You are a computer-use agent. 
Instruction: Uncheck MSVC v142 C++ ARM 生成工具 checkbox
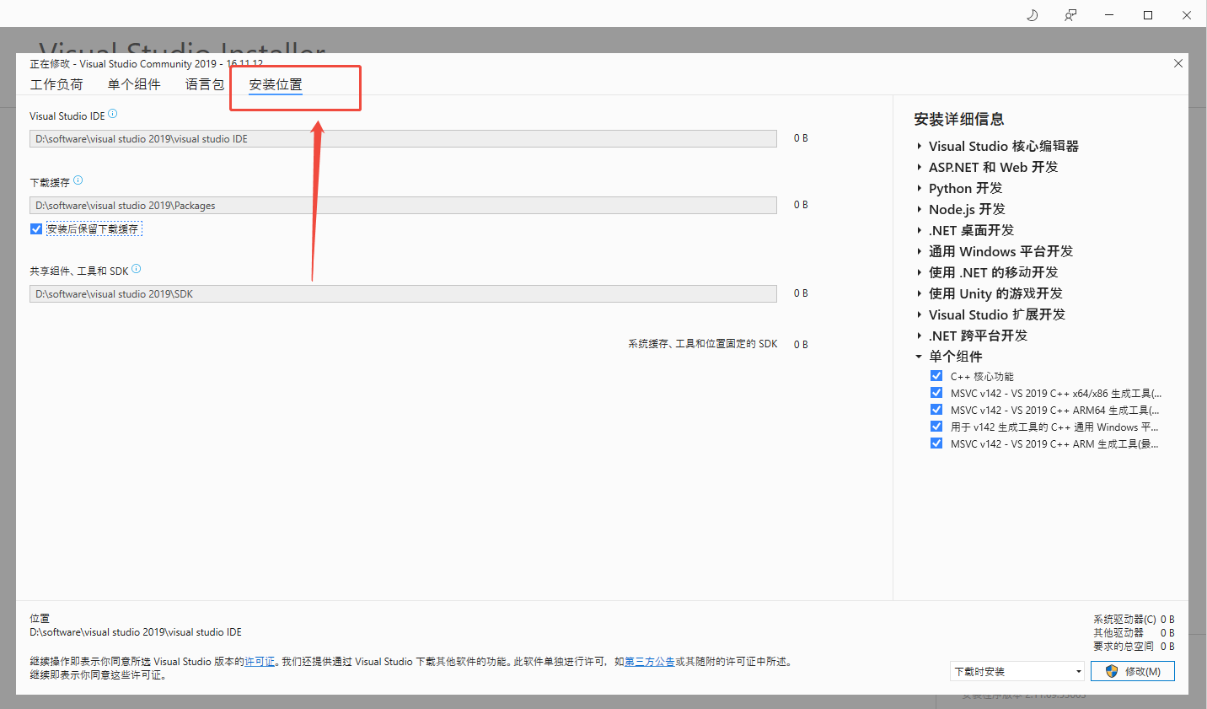(x=936, y=443)
